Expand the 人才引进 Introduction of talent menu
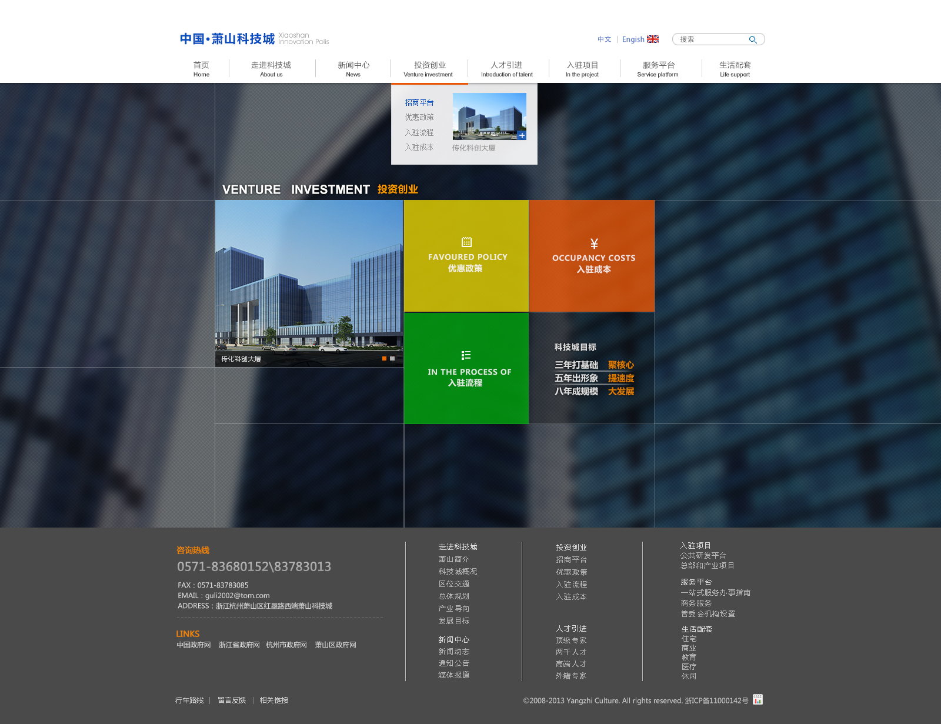Screen dimensions: 941x724 tap(506, 69)
